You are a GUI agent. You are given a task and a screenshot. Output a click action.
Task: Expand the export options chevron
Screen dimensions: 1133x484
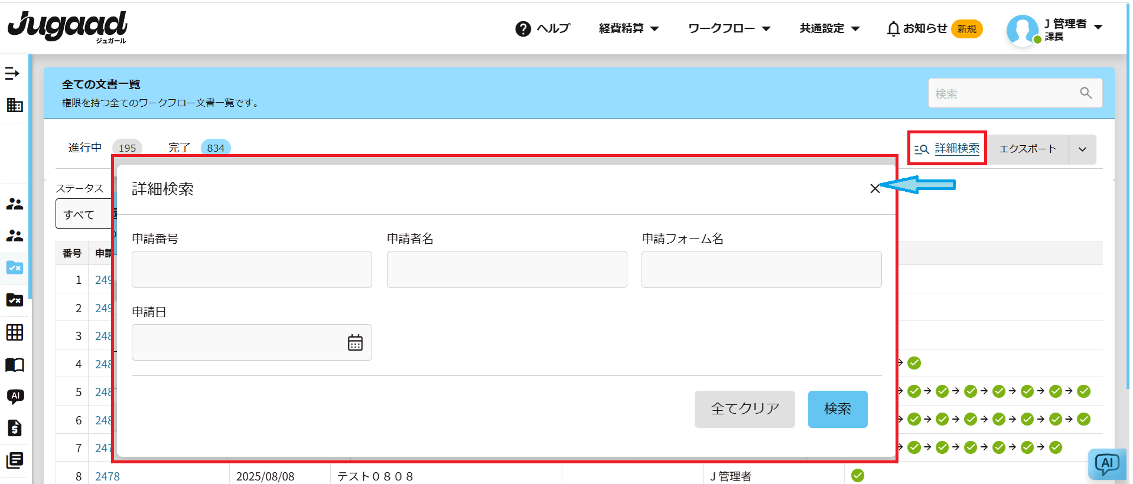pos(1082,149)
